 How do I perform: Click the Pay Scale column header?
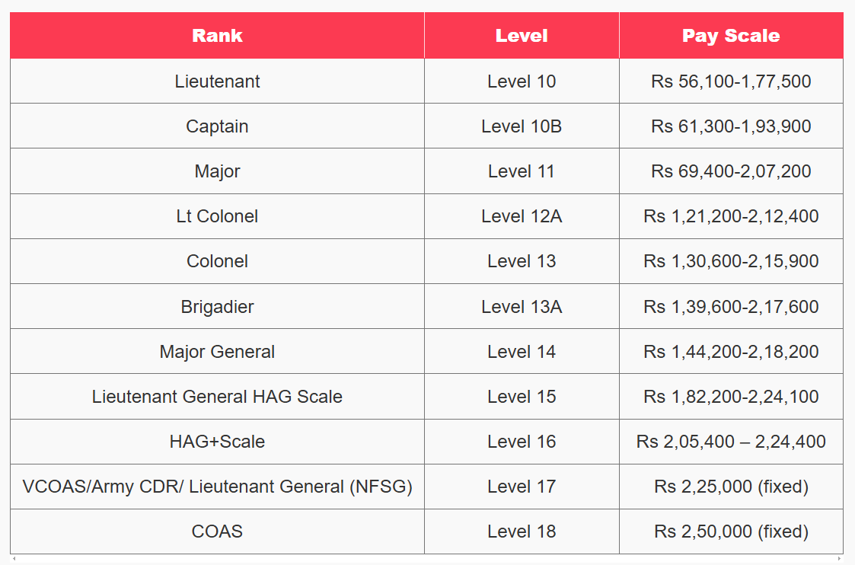[731, 36]
